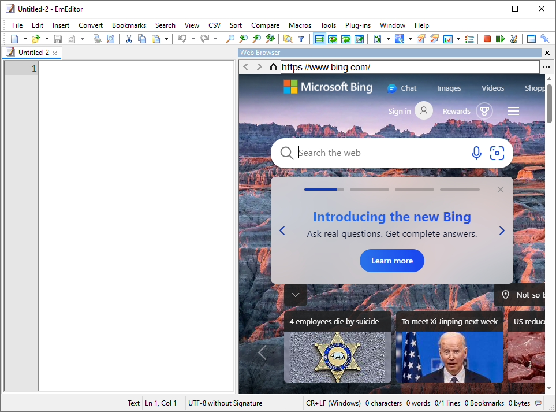Expand the Redo history dropdown arrow
The width and height of the screenshot is (556, 412).
tap(215, 39)
